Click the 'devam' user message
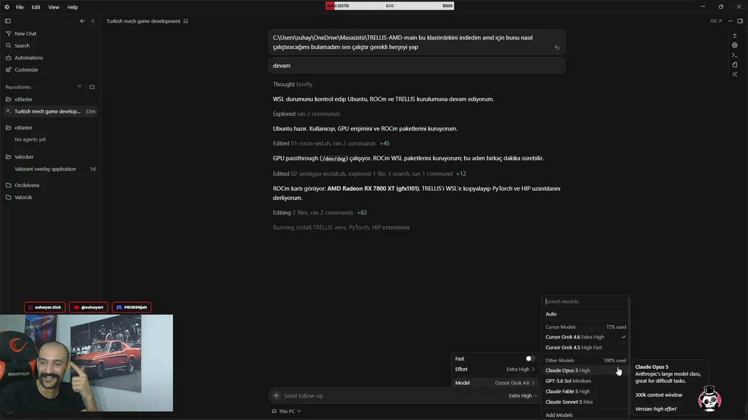This screenshot has width=748, height=420. 417,66
